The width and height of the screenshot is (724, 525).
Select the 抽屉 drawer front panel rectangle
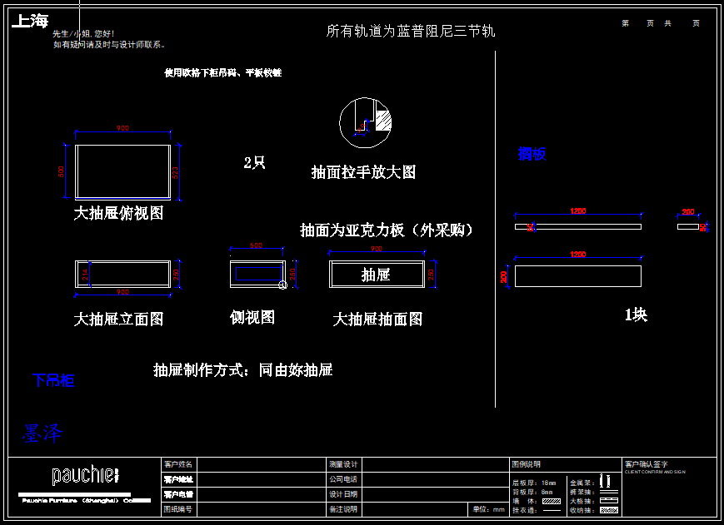coord(376,274)
